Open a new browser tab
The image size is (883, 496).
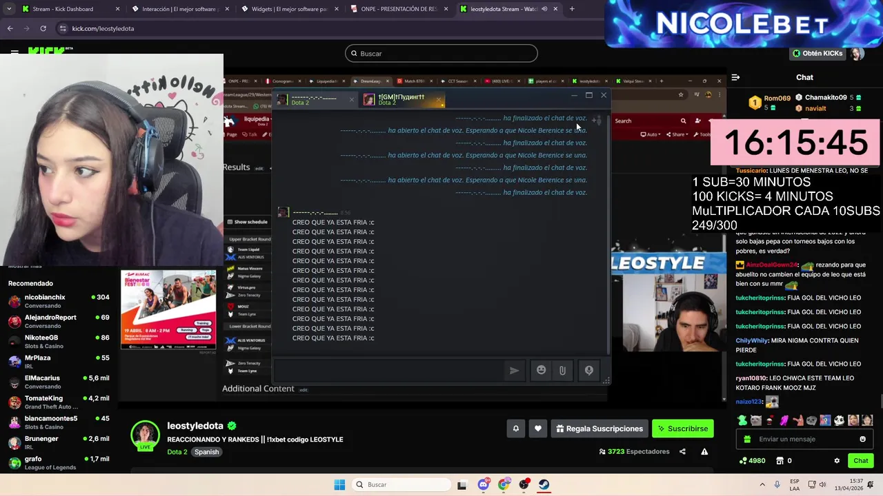(x=572, y=9)
